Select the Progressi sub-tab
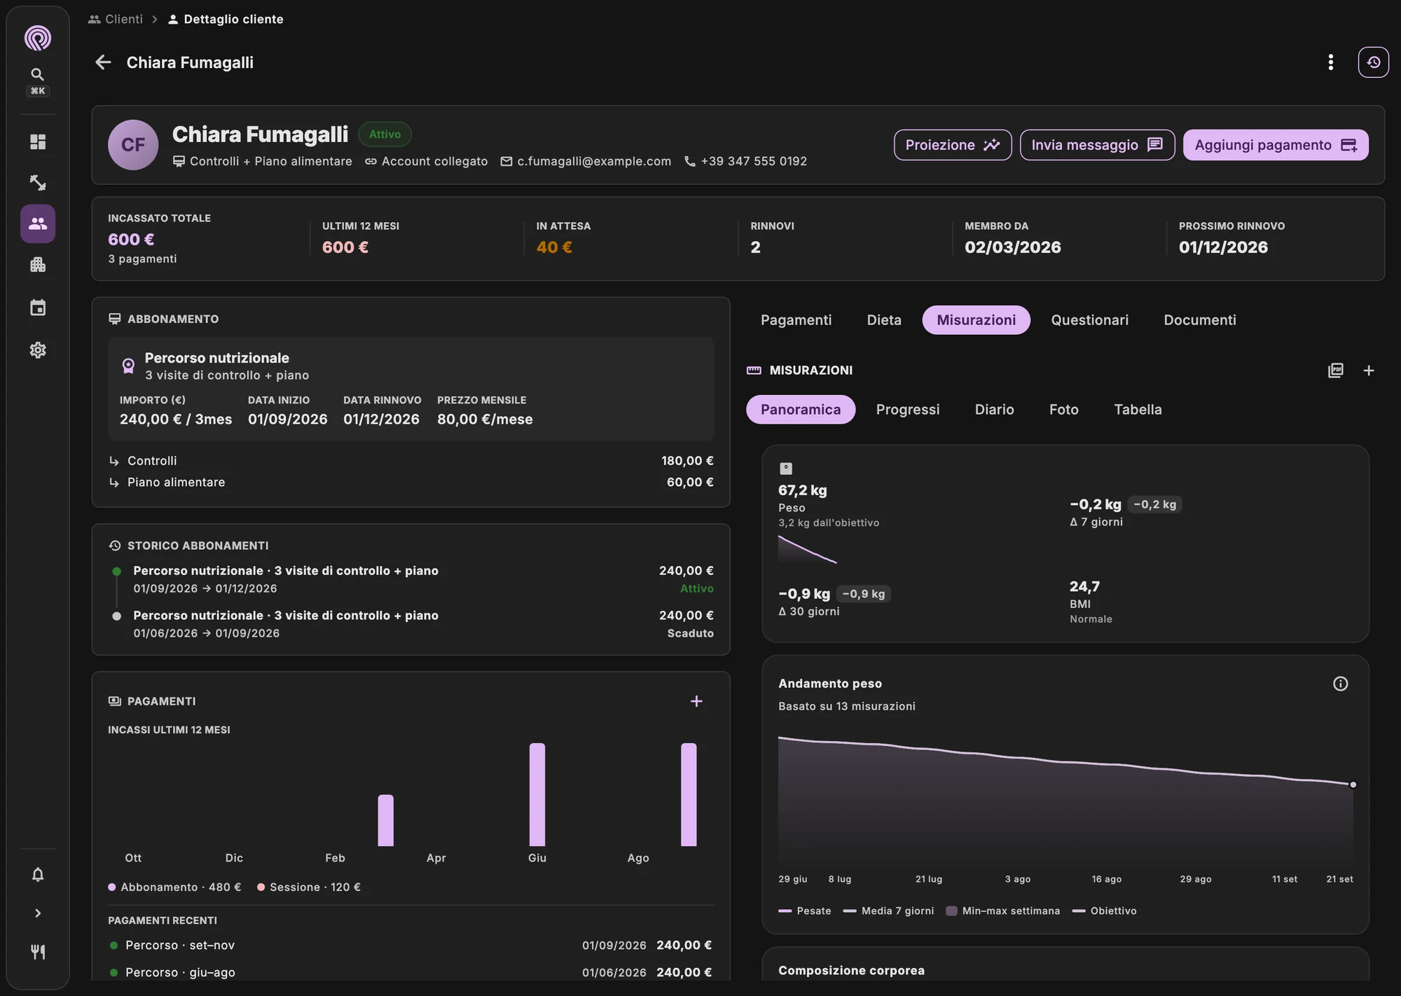 point(908,410)
